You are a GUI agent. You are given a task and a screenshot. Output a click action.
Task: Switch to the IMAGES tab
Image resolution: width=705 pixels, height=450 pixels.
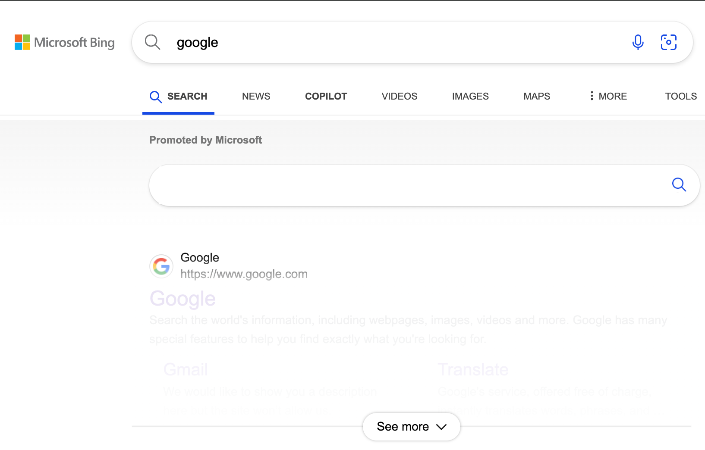click(470, 96)
